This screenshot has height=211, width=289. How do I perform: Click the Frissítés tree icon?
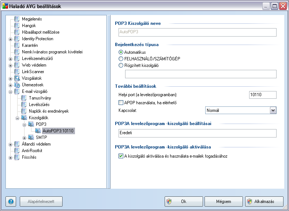(17, 157)
